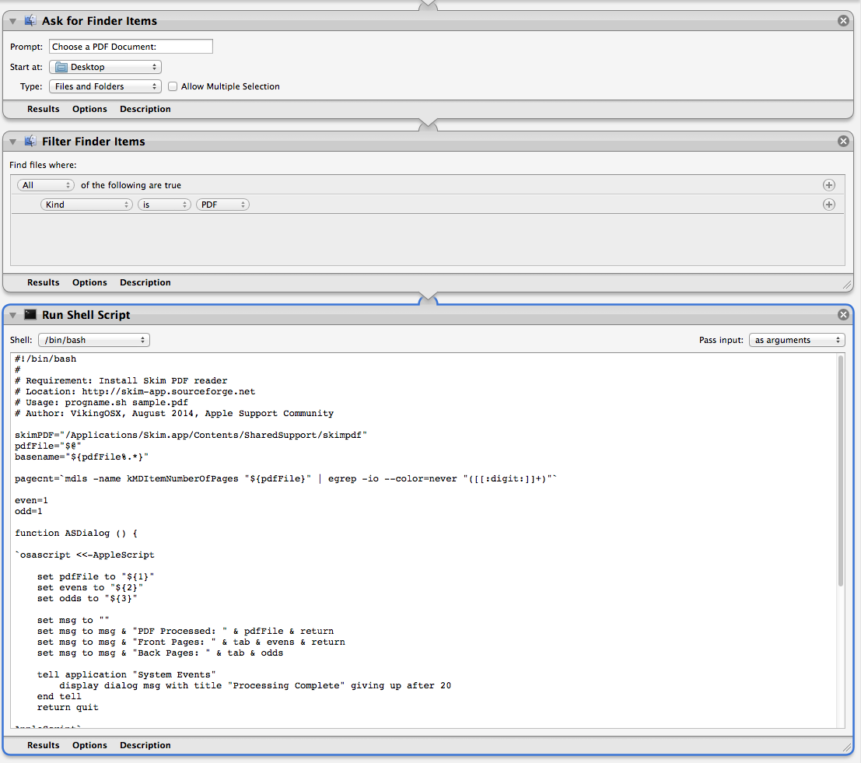Viewport: 861px width, 763px height.
Task: Change the Shell from /bin/bash
Action: pyautogui.click(x=93, y=339)
